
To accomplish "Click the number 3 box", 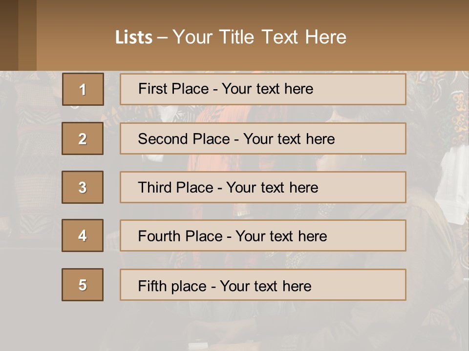I will click(83, 187).
